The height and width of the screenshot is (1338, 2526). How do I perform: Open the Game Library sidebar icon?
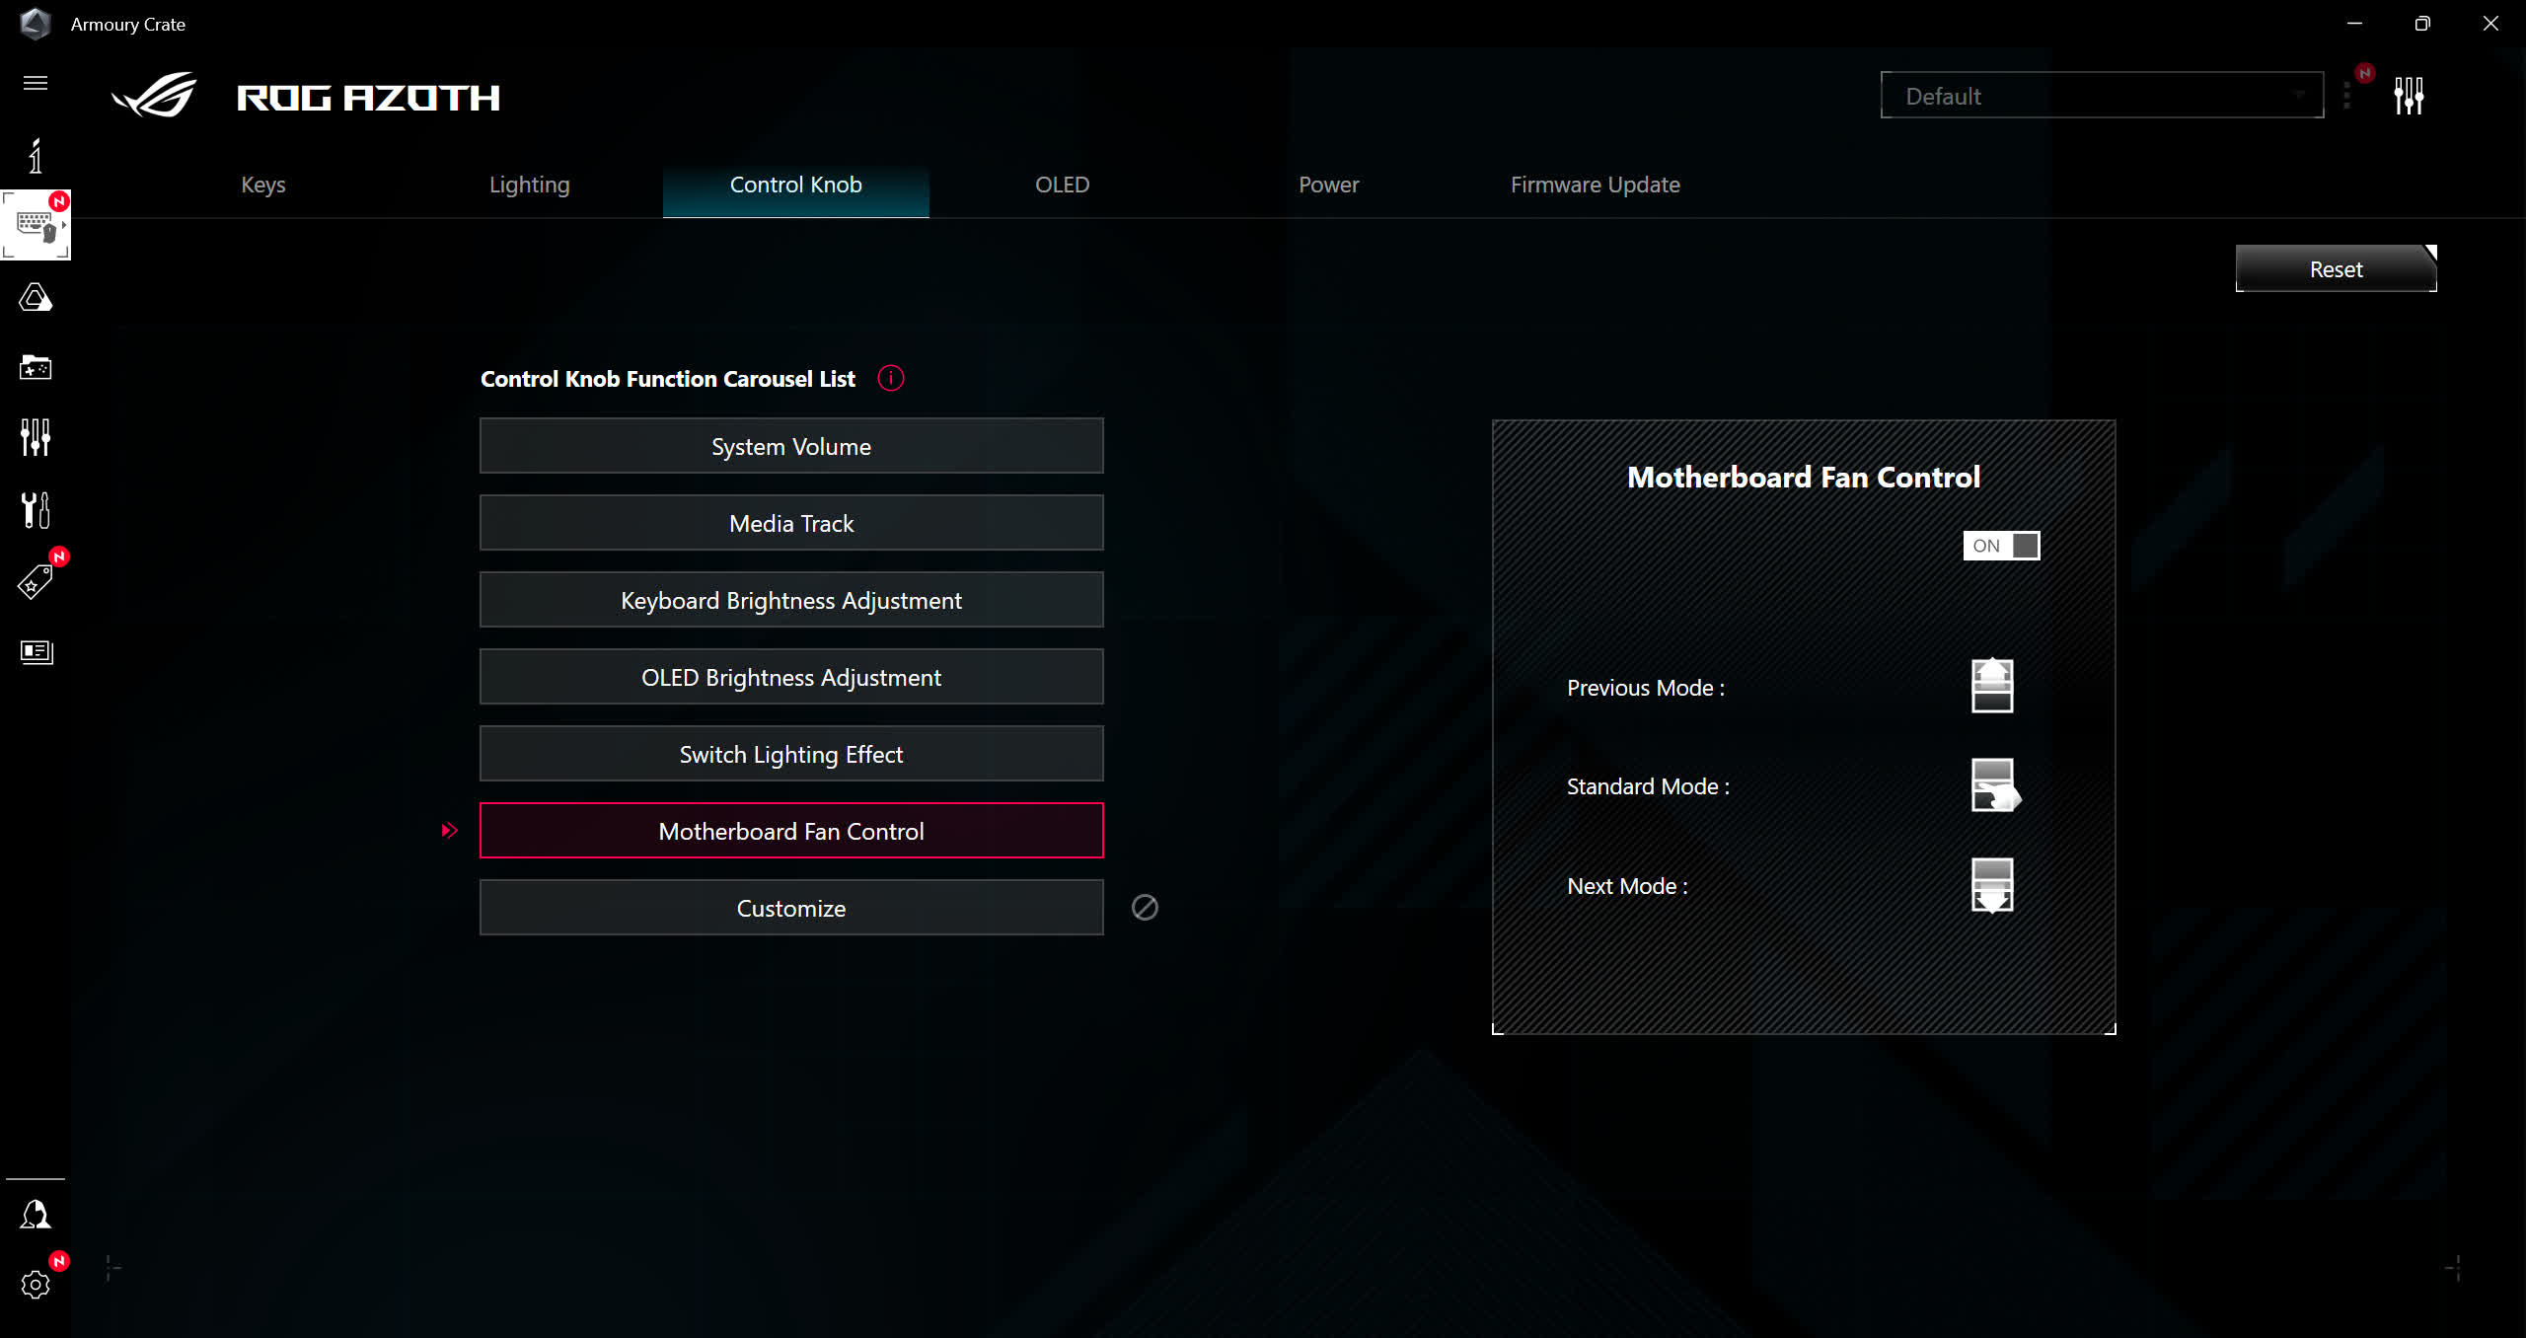[x=36, y=367]
